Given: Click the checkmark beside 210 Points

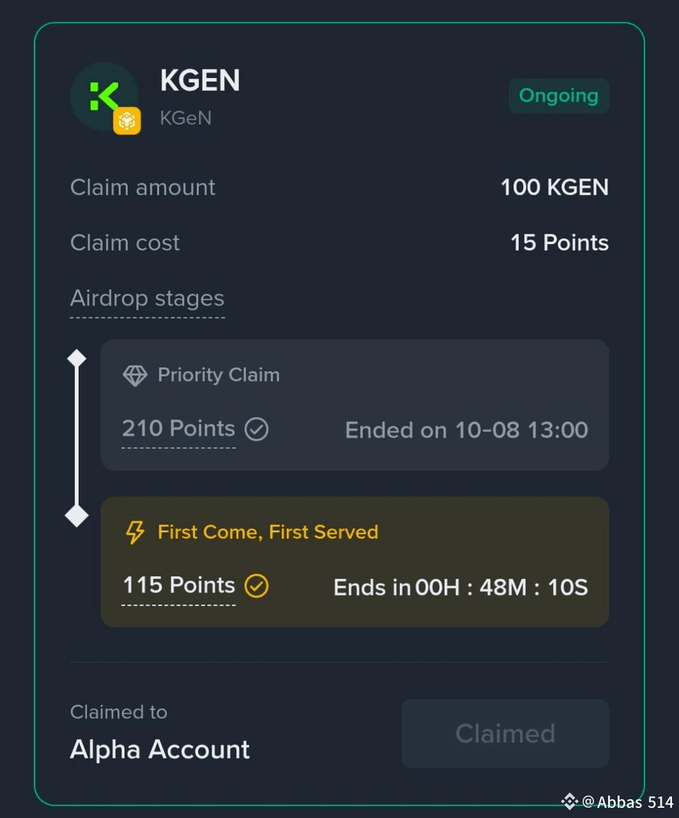Looking at the screenshot, I should click(x=257, y=429).
